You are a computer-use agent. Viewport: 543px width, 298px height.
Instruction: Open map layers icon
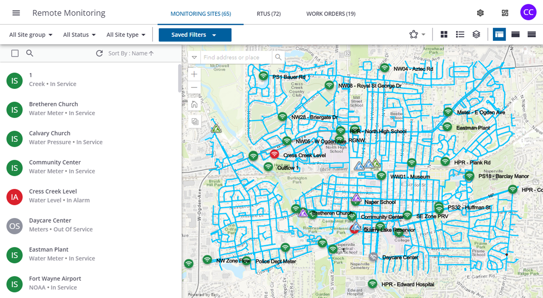point(476,34)
